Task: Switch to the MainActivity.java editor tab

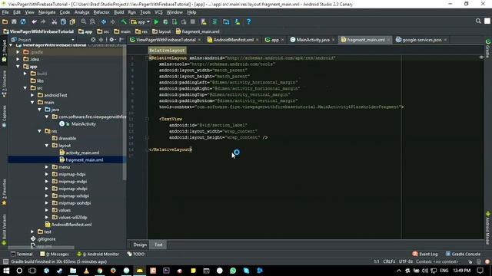Action: pyautogui.click(x=313, y=40)
